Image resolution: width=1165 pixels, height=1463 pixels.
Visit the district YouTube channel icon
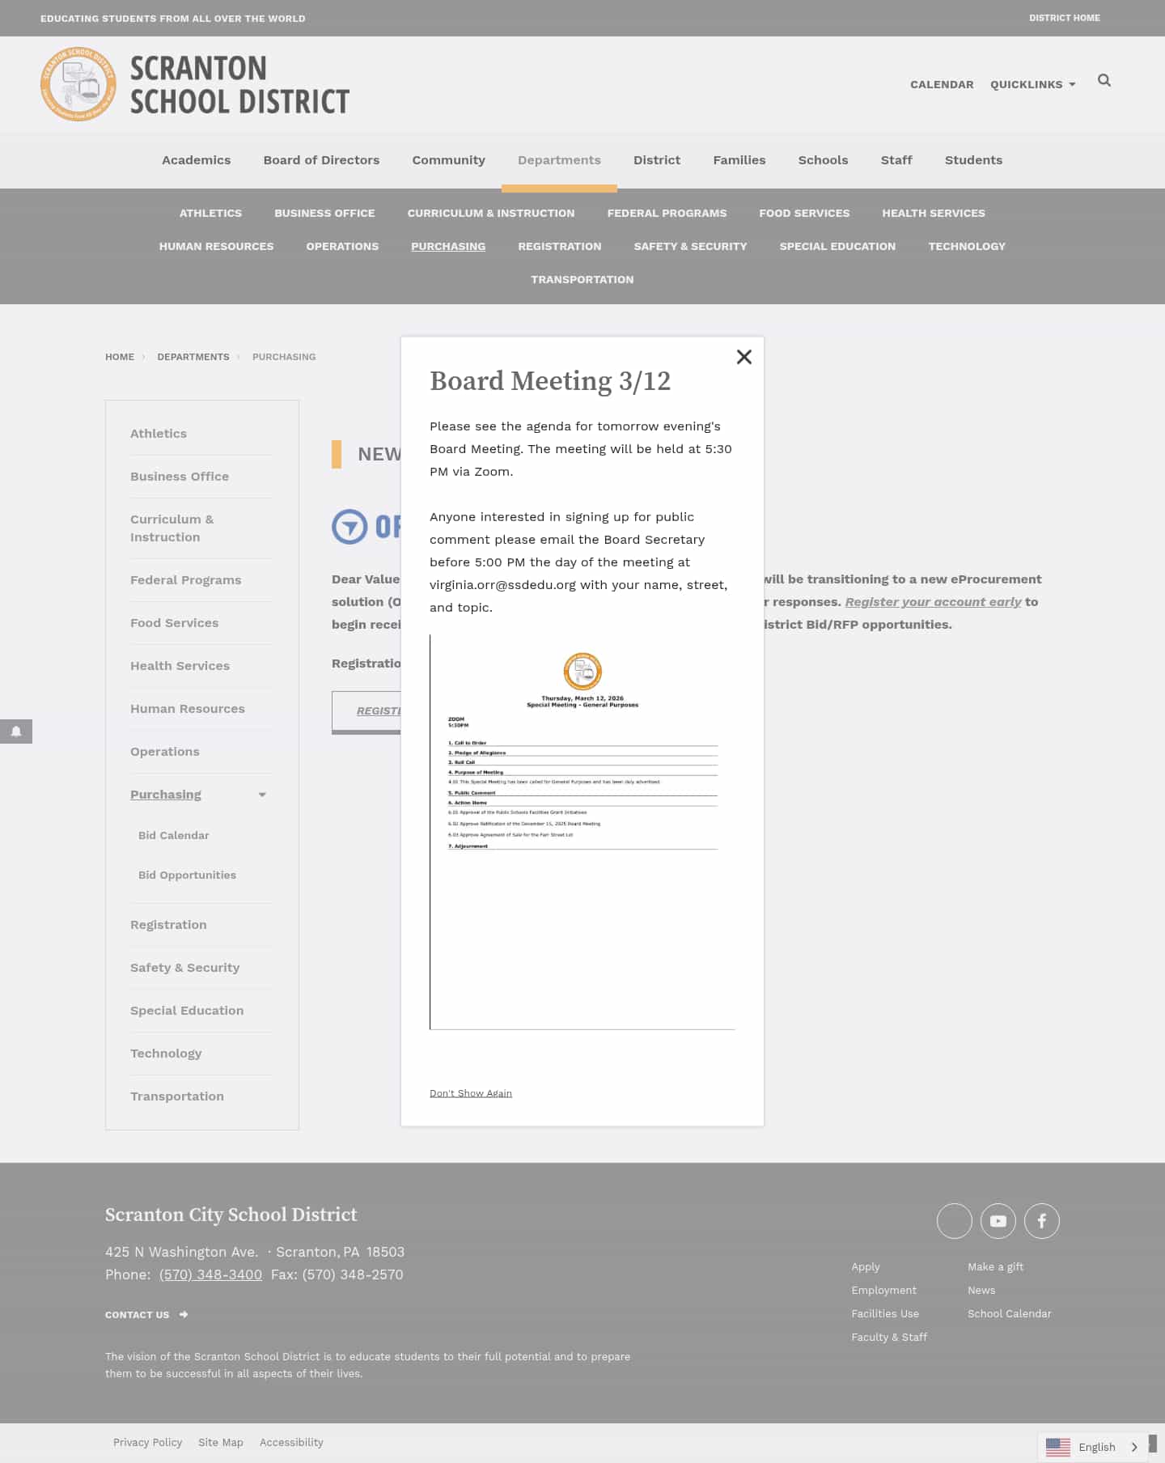[x=998, y=1221]
